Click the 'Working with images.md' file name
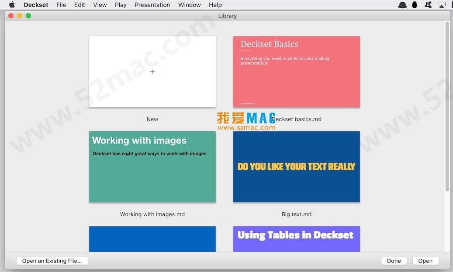Image resolution: width=453 pixels, height=272 pixels. pyautogui.click(x=152, y=214)
